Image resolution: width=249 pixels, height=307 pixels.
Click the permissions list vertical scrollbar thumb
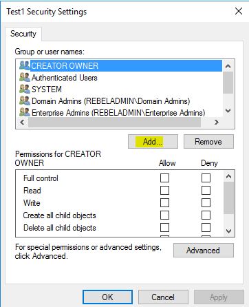point(228,198)
